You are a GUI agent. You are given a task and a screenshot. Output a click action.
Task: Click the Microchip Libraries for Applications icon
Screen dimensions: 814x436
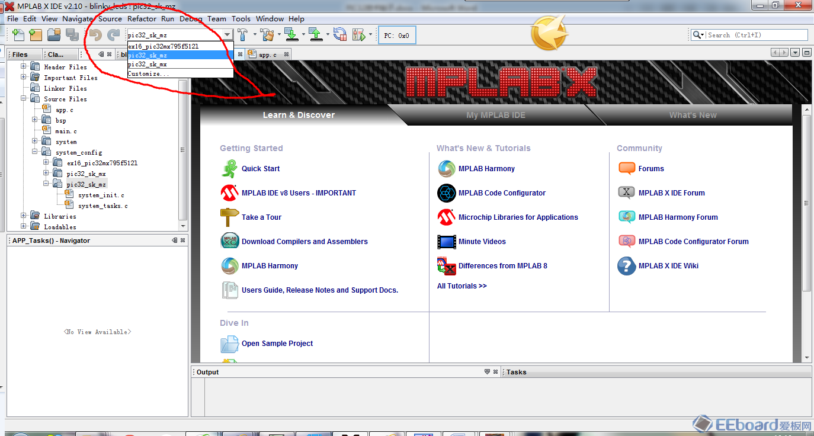[447, 217]
